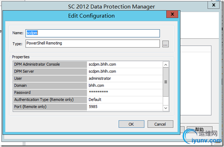The height and width of the screenshot is (147, 224).
Task: Dismiss the dialog with Cancel
Action: (160, 124)
